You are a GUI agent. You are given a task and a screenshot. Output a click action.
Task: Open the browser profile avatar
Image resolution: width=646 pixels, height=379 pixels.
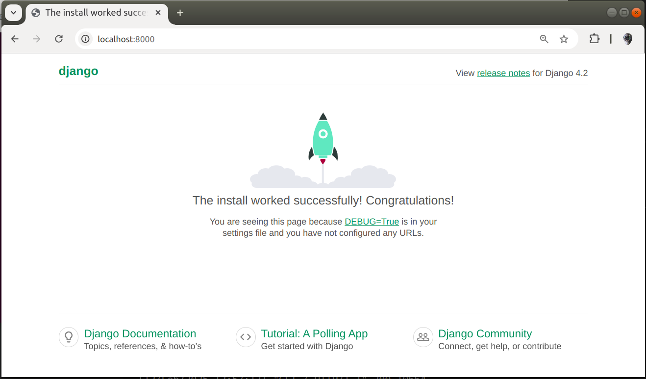point(627,39)
